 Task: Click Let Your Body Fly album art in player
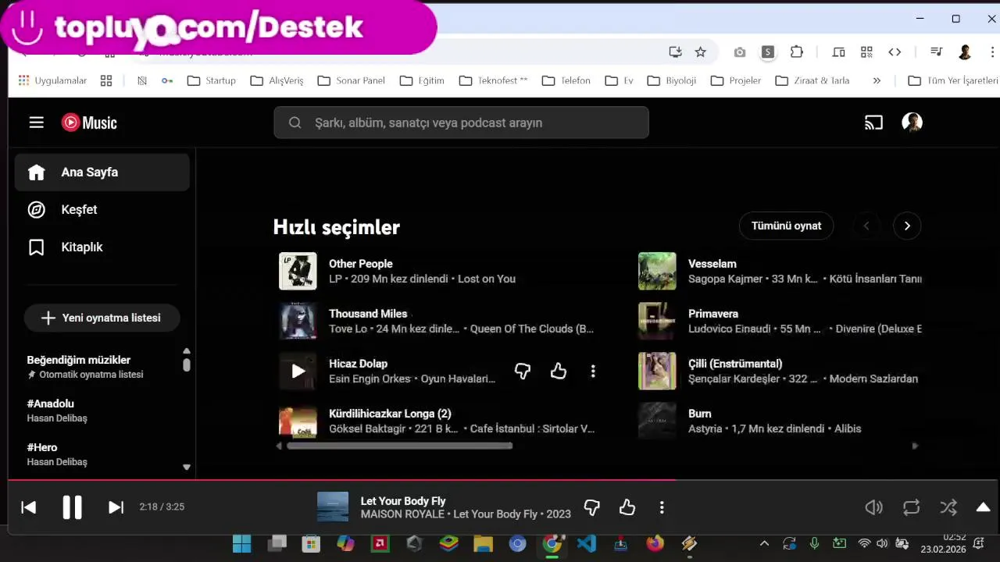point(333,507)
